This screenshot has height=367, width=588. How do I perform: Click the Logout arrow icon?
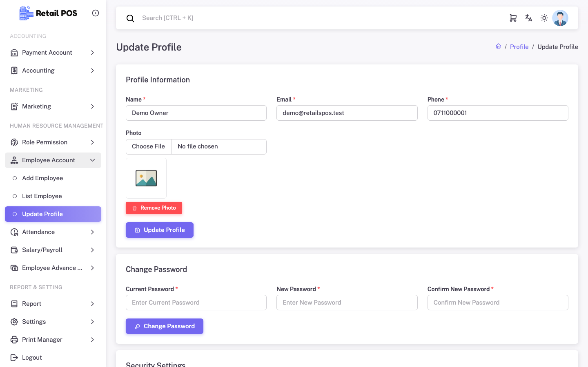(x=14, y=358)
